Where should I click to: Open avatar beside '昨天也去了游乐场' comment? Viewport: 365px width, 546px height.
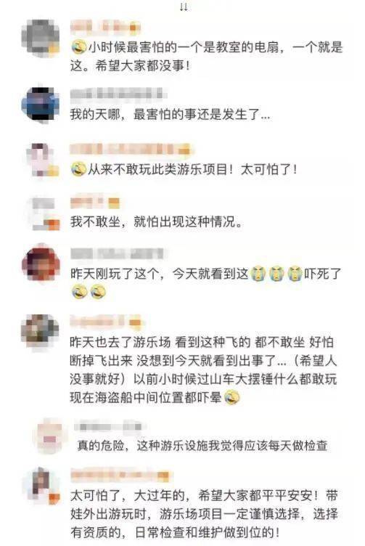[40, 332]
